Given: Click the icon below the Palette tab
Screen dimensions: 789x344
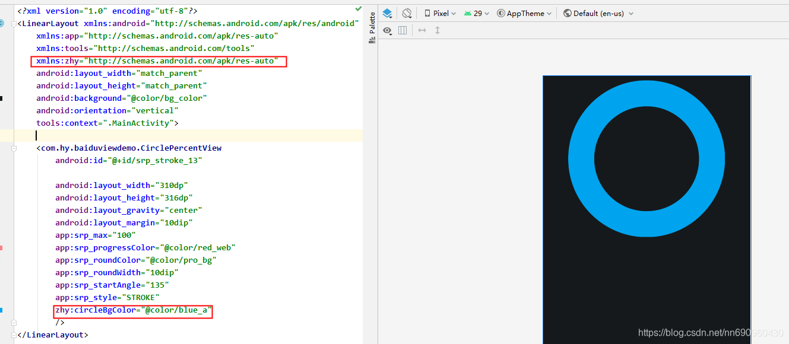Looking at the screenshot, I should pyautogui.click(x=372, y=40).
